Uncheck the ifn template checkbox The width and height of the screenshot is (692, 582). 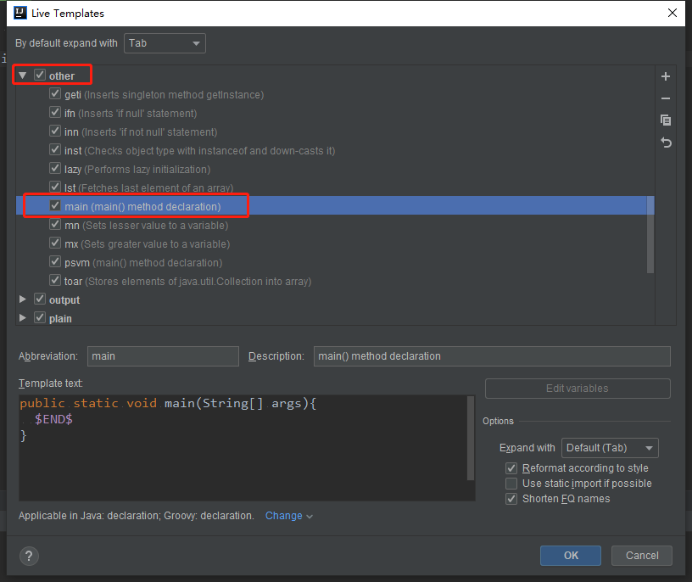click(x=55, y=112)
